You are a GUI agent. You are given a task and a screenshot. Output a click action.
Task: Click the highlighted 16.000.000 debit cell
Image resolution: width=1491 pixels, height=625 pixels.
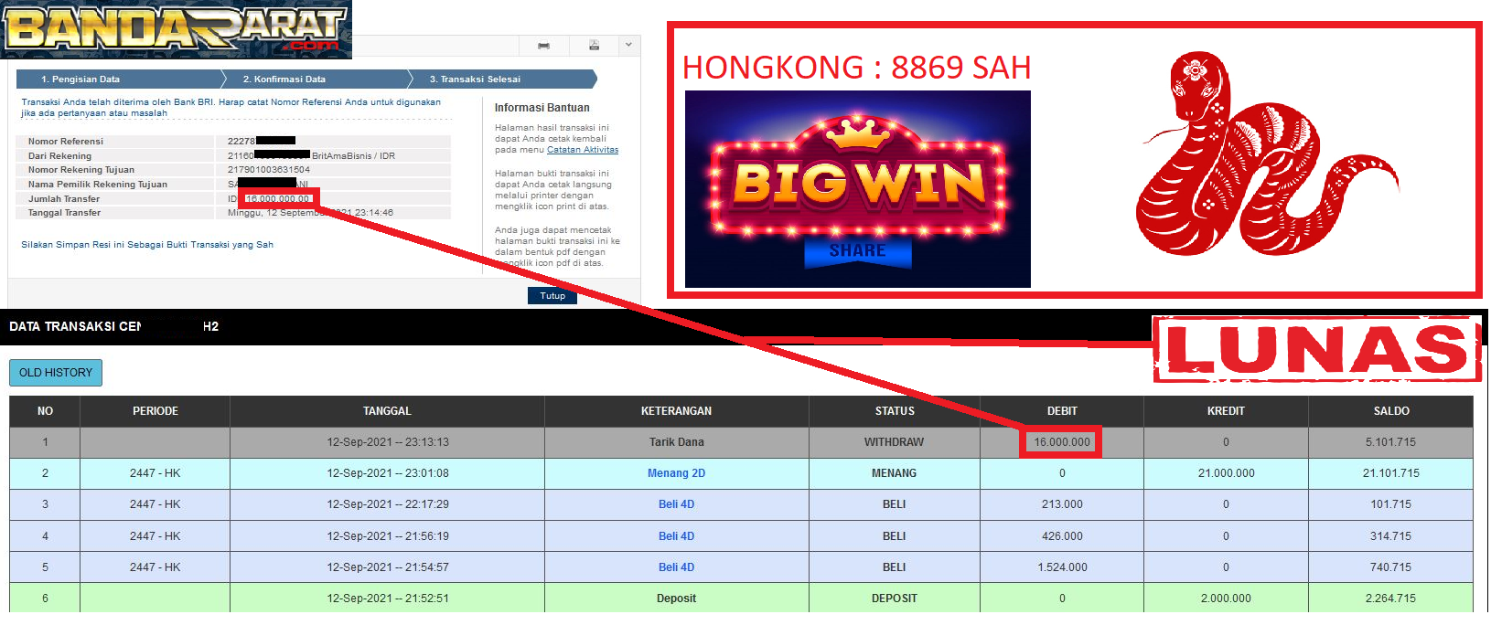[1062, 442]
